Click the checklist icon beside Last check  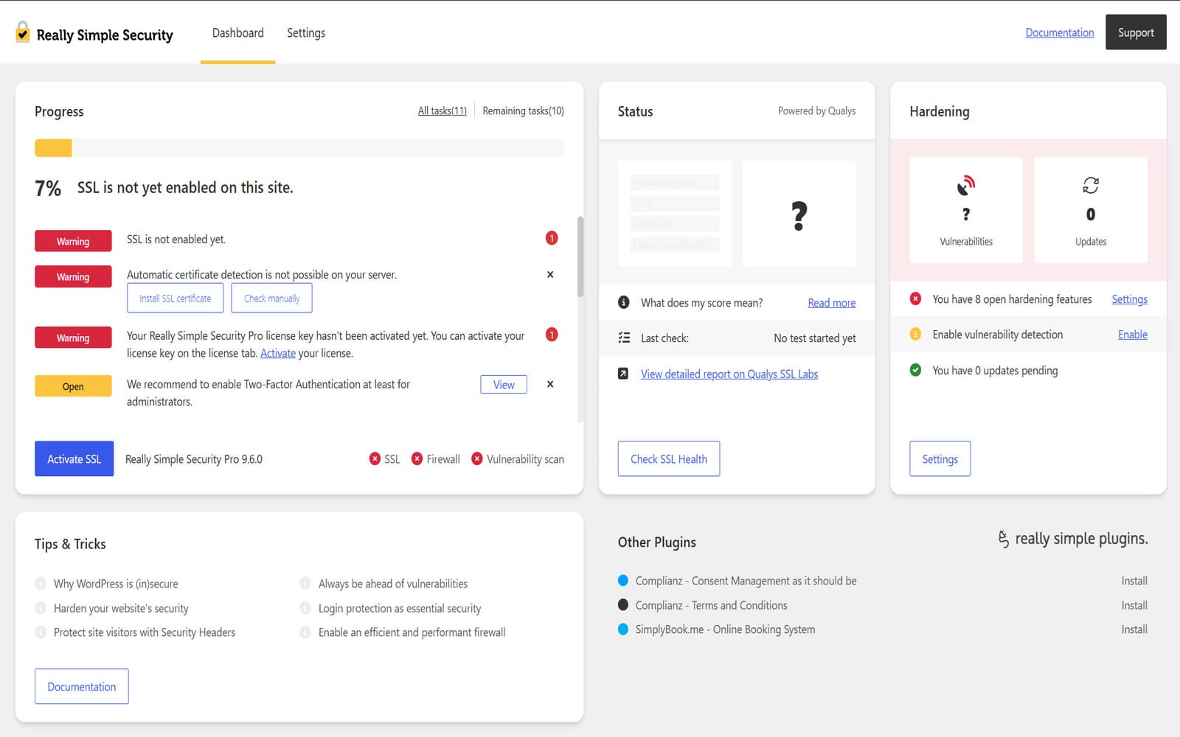(x=624, y=338)
